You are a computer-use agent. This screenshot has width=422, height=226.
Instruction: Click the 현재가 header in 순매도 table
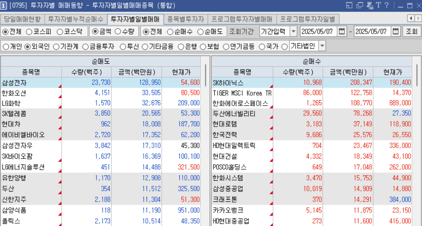pos(181,72)
